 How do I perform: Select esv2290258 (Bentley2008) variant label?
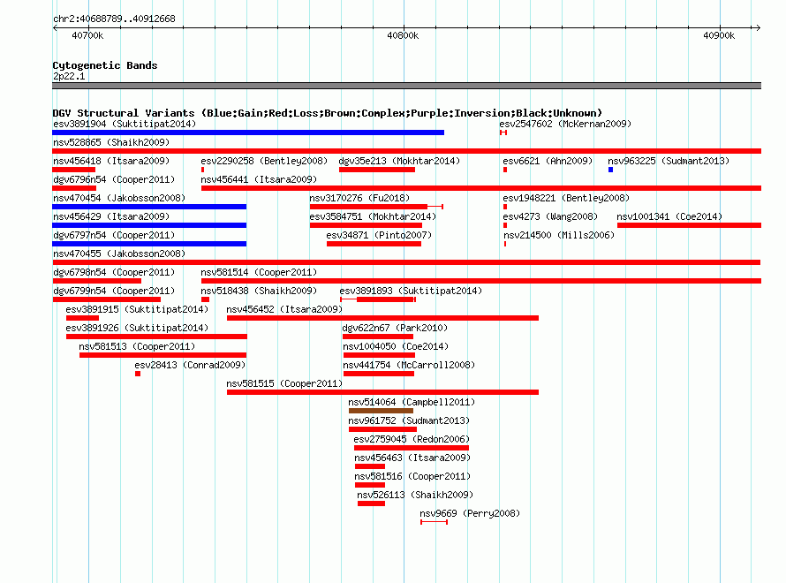click(x=264, y=161)
